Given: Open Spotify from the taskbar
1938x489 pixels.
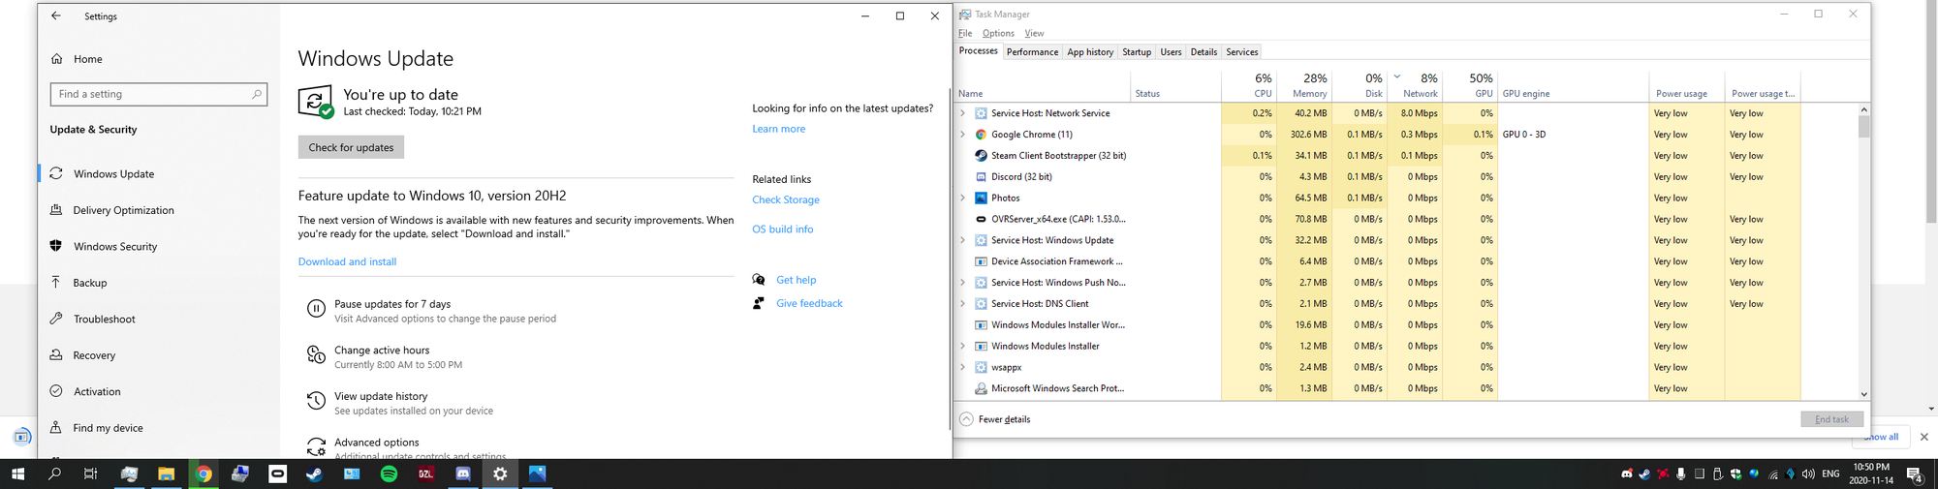Looking at the screenshot, I should 389,474.
